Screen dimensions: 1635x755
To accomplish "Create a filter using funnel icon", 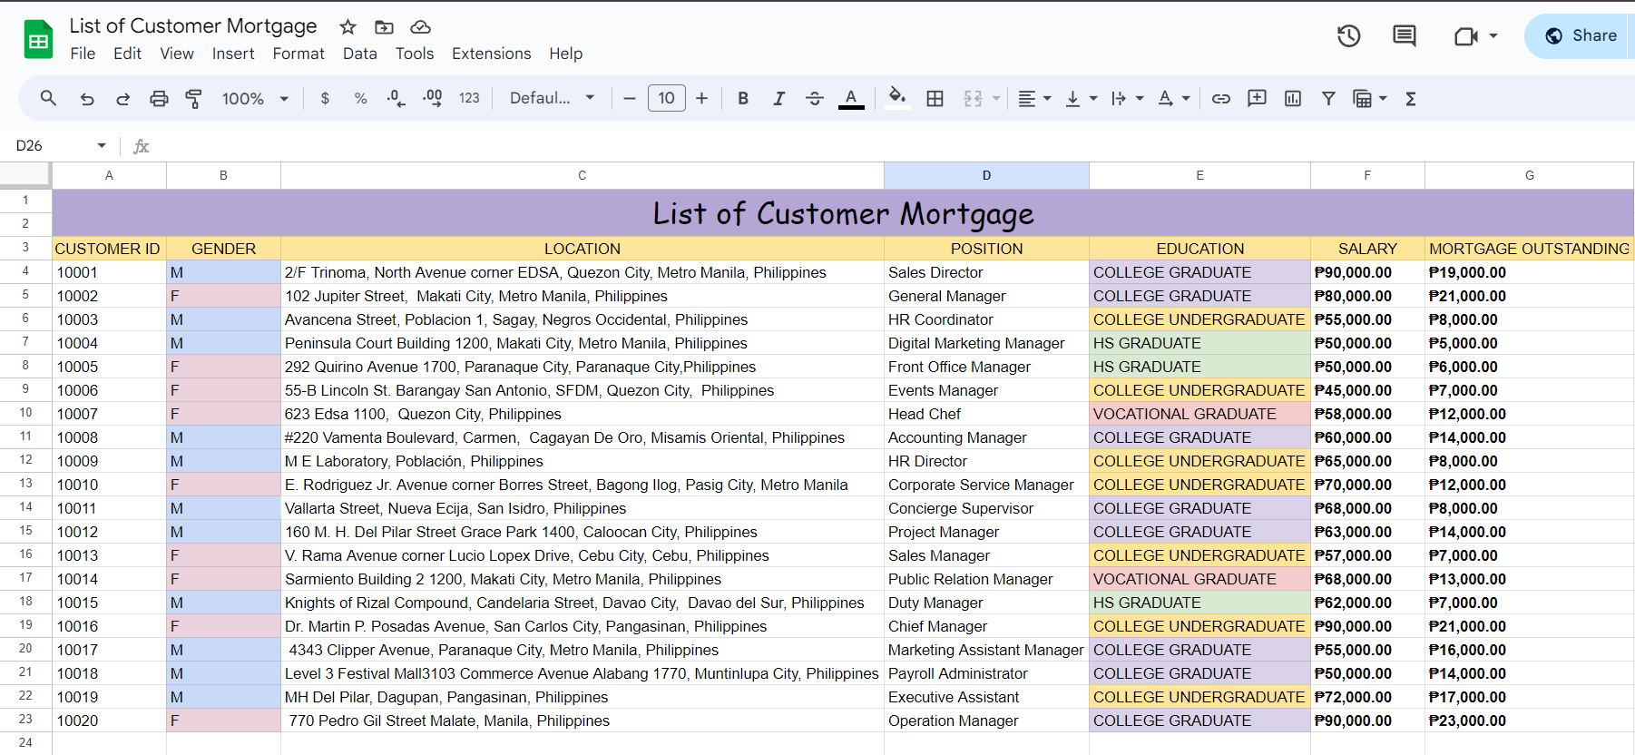I will 1328,99.
